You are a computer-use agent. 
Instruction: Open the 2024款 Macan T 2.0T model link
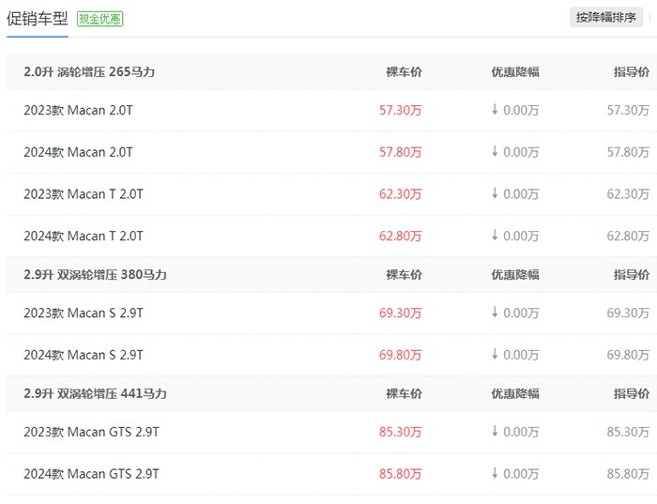tap(84, 236)
